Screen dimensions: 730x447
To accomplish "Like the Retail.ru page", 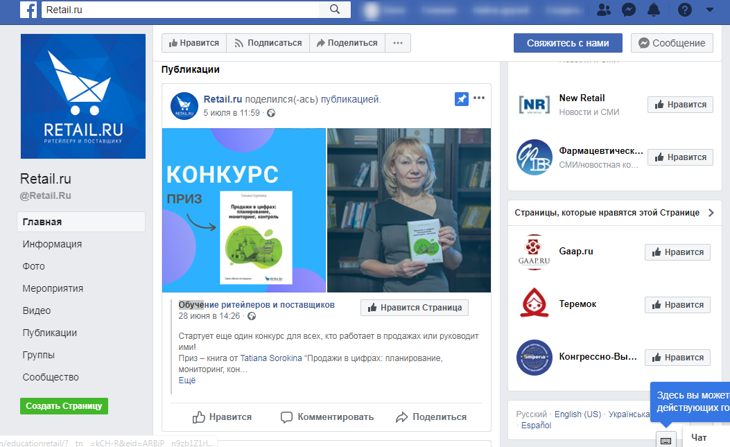I will tap(194, 43).
